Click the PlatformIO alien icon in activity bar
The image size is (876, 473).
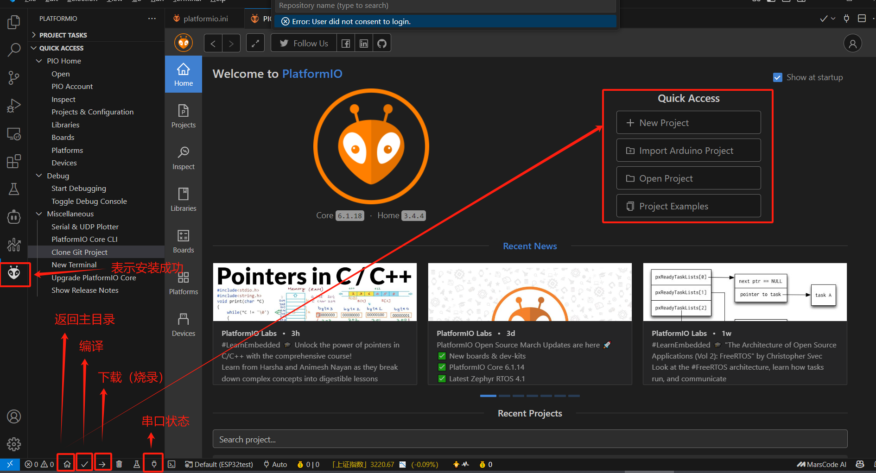pos(14,273)
